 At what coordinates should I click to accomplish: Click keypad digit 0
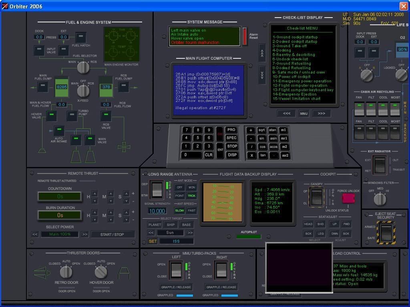[191, 155]
